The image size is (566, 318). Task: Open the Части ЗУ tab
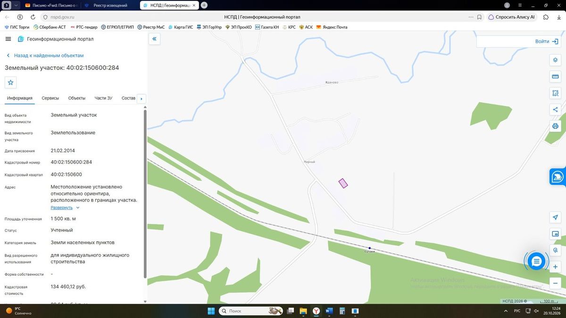tap(103, 98)
